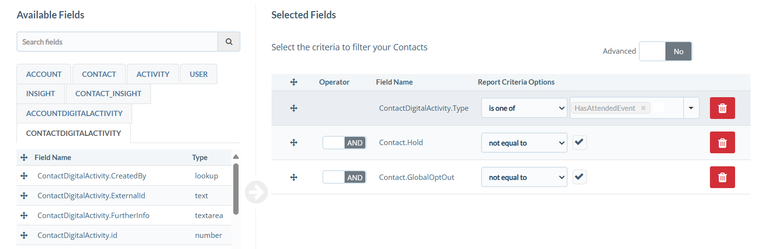
Task: Open the 'is one of' condition dropdown
Action: 524,108
